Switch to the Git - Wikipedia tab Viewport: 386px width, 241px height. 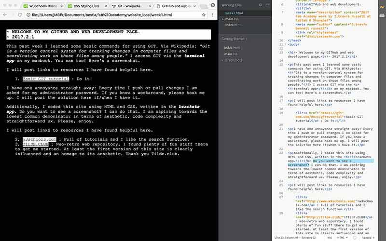click(131, 6)
